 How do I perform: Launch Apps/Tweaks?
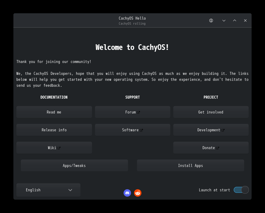coord(74,165)
